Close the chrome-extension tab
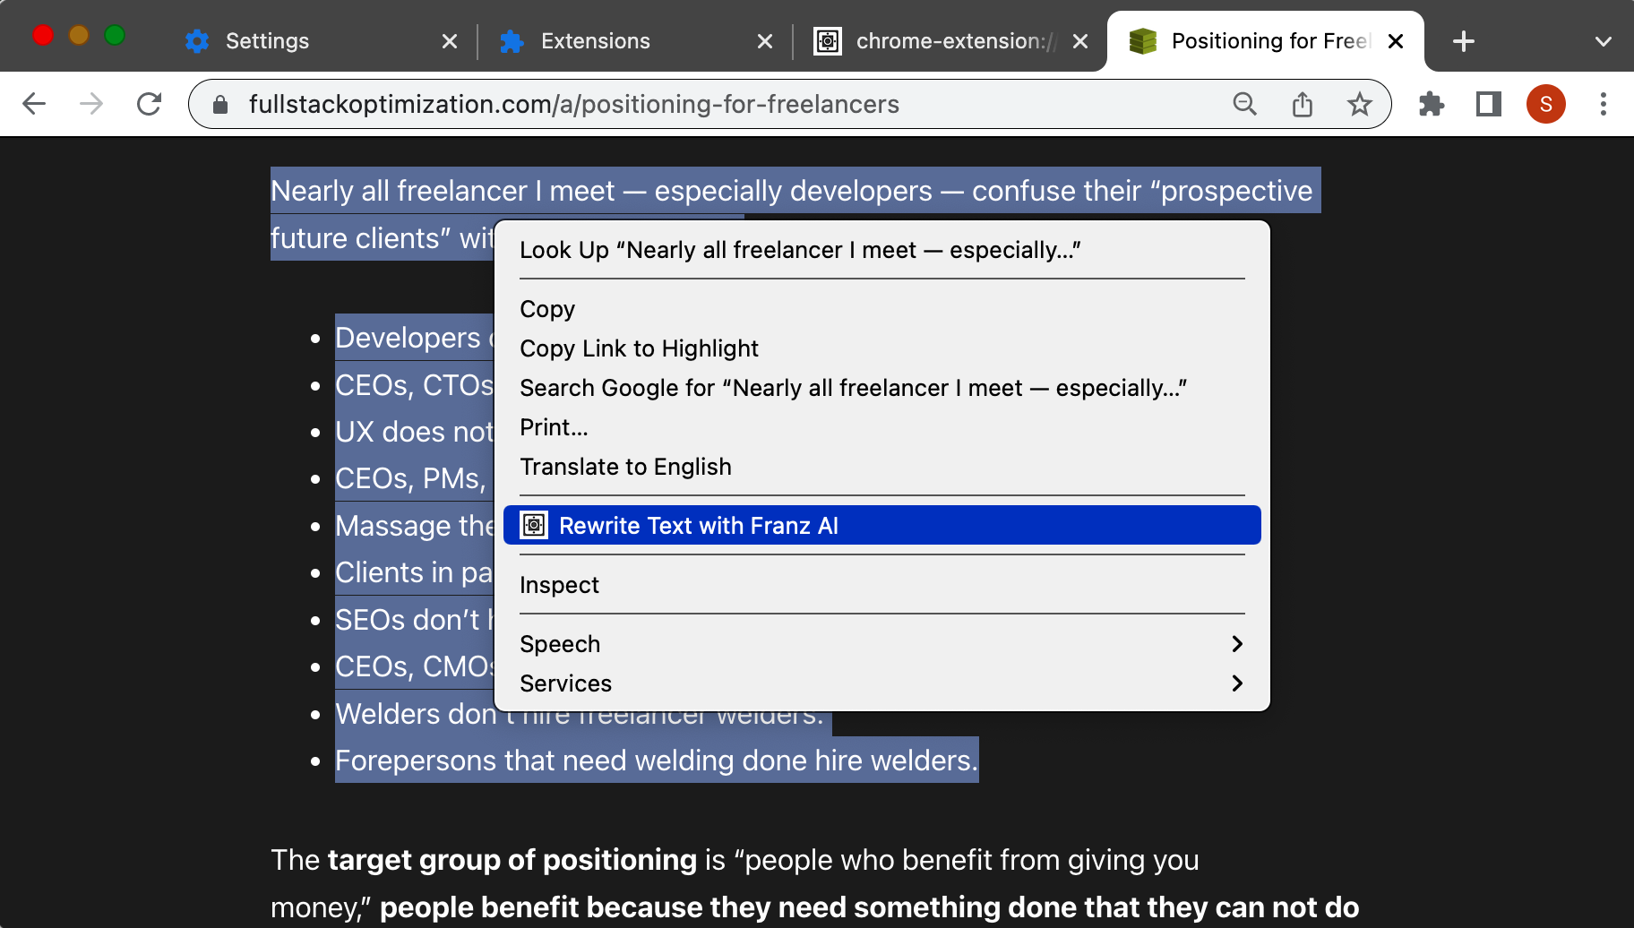The image size is (1634, 928). coord(1080,41)
